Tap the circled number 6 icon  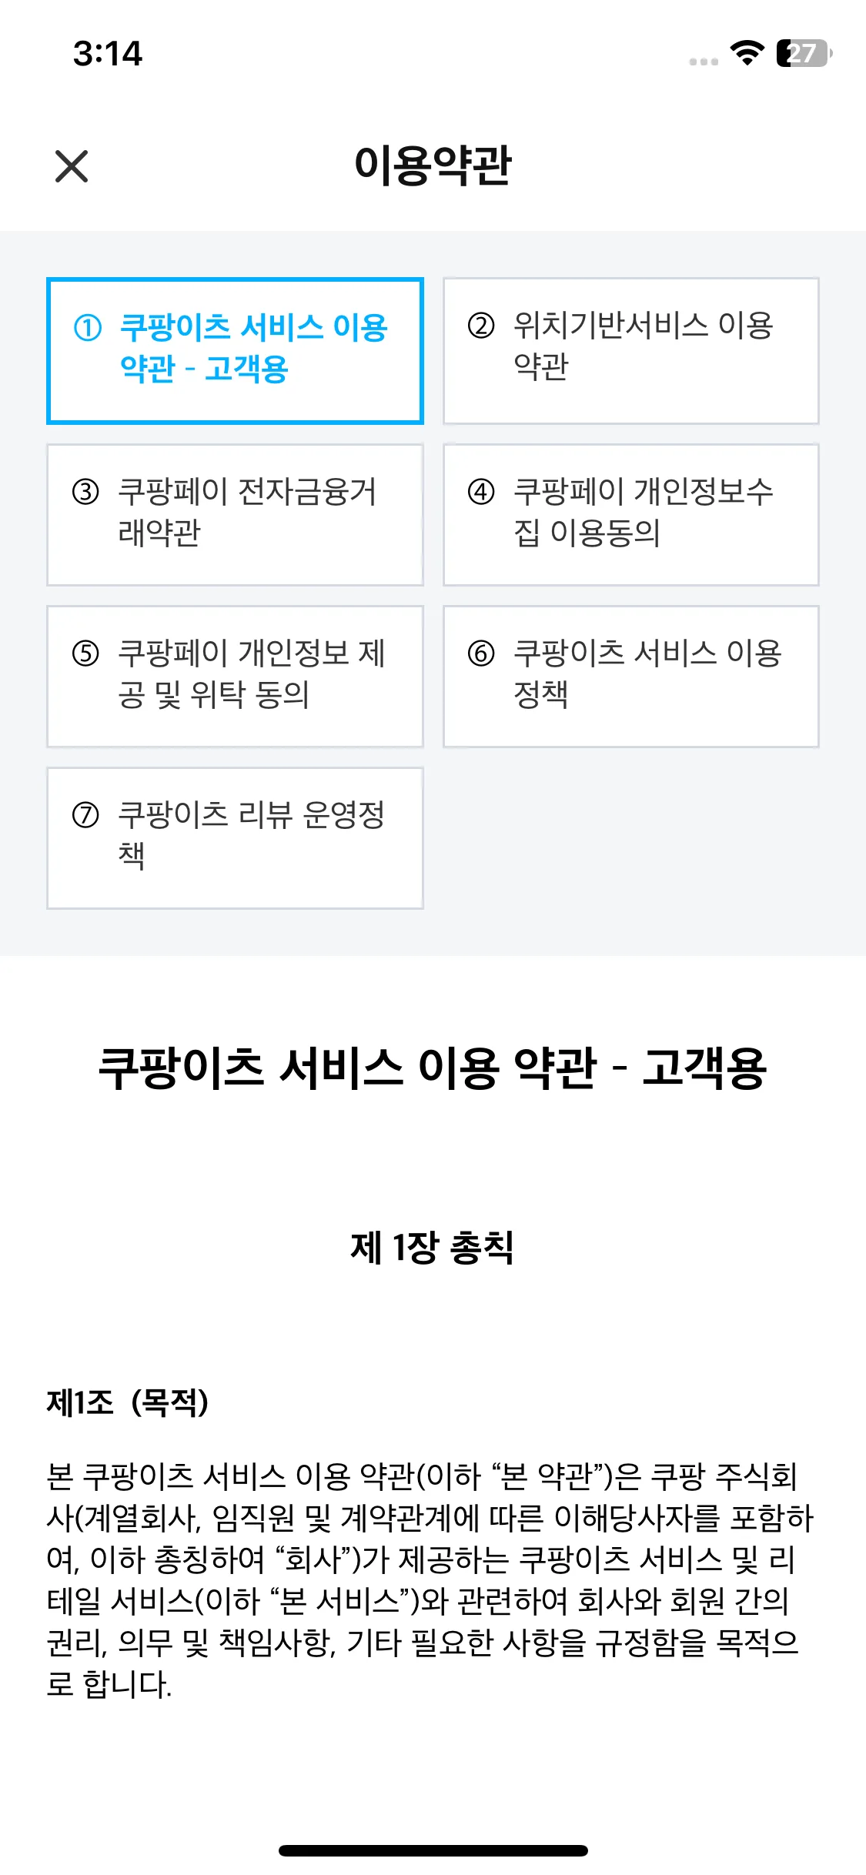[x=481, y=653]
